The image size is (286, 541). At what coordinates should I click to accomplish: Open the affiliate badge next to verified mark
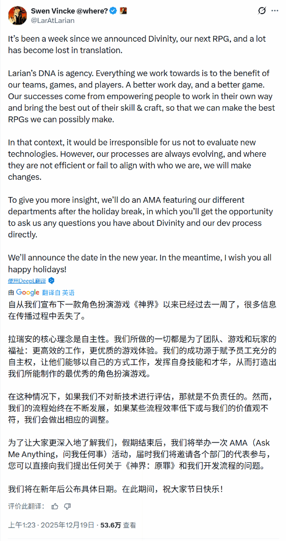pos(123,11)
